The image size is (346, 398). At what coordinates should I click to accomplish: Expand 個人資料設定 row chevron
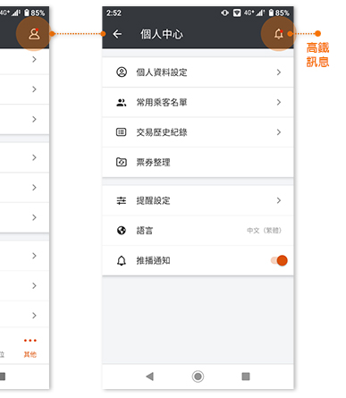pyautogui.click(x=279, y=72)
